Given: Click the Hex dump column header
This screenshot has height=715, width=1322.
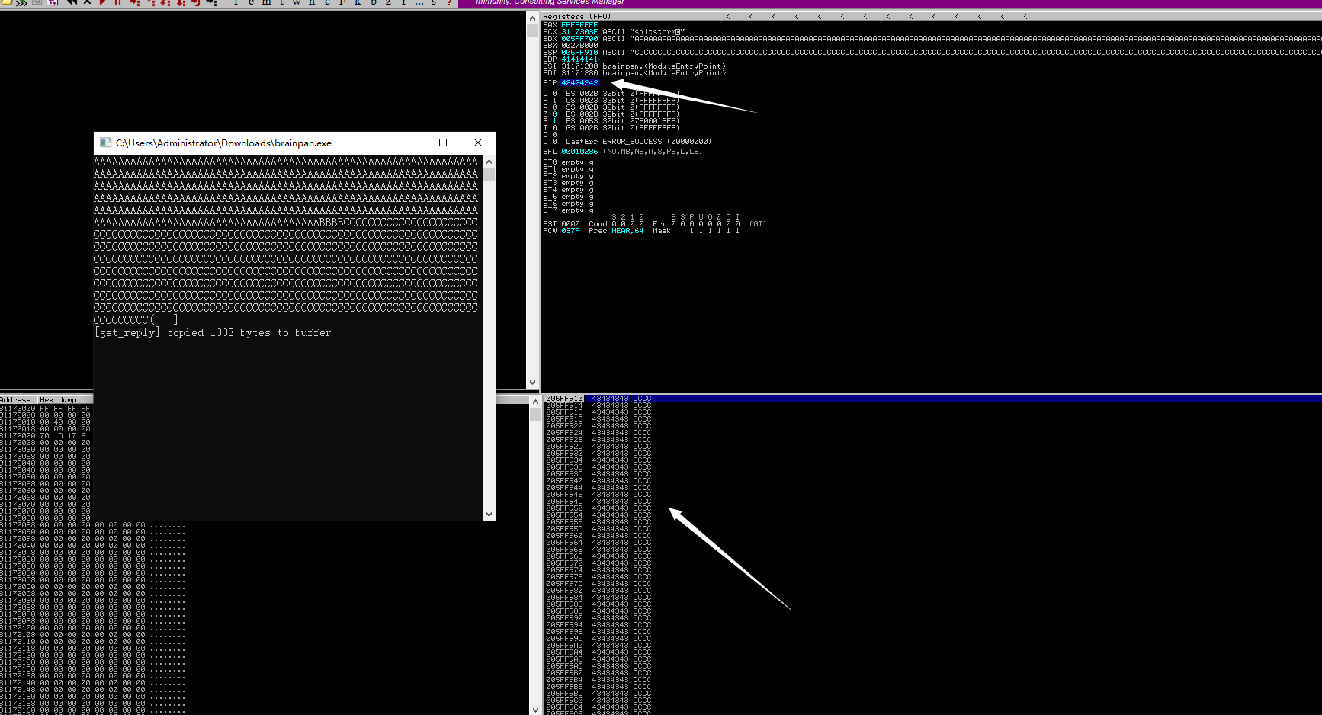Looking at the screenshot, I should click(66, 399).
